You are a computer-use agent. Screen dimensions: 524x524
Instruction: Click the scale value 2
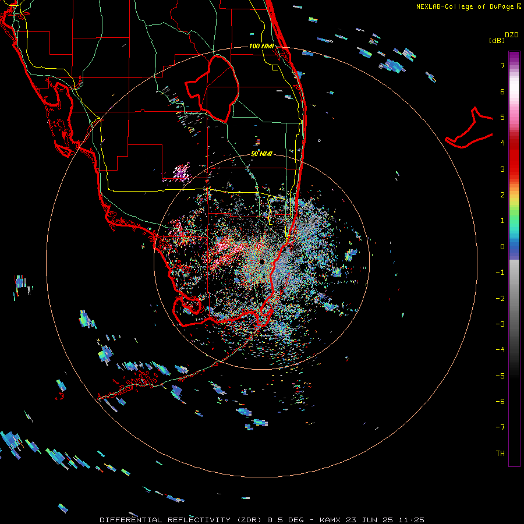(502, 195)
